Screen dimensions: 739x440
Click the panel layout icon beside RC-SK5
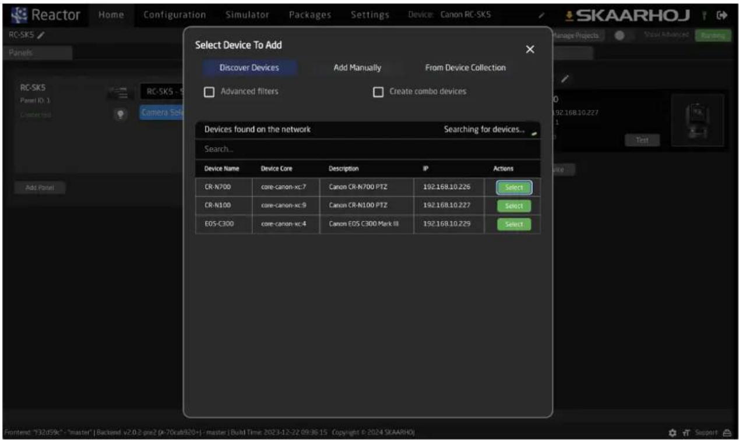point(119,92)
